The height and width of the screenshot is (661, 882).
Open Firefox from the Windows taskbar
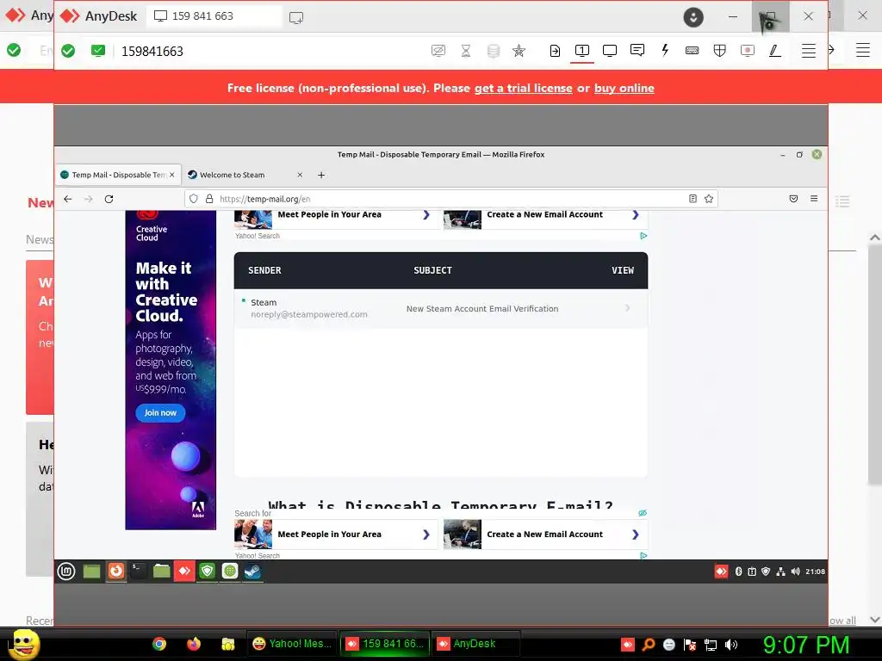[x=194, y=644]
